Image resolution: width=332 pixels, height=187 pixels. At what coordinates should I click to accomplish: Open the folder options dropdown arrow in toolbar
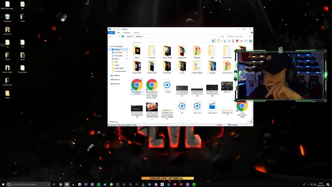click(x=221, y=41)
